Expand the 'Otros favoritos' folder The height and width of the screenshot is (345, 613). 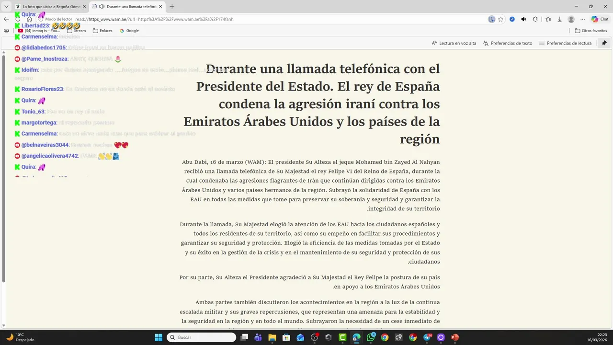(x=591, y=31)
